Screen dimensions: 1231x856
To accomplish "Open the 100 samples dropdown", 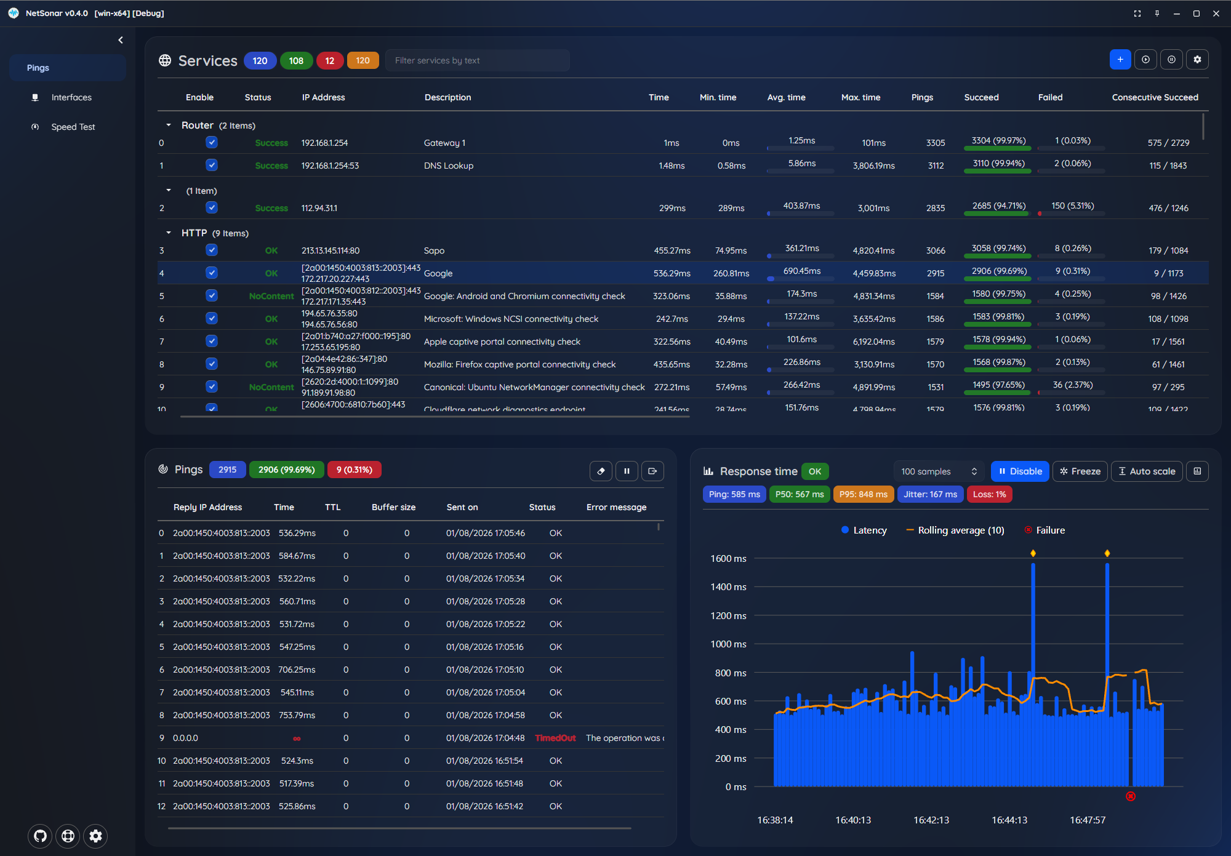I will click(x=939, y=471).
